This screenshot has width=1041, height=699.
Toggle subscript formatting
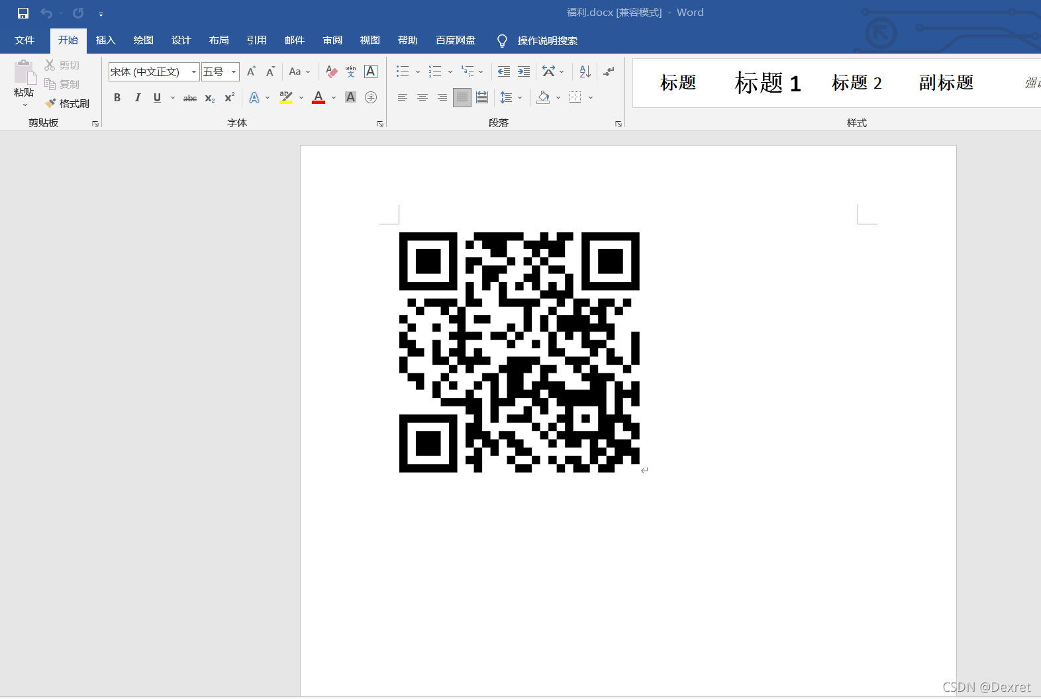pos(210,98)
